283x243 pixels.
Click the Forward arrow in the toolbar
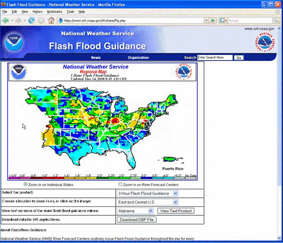18,21
